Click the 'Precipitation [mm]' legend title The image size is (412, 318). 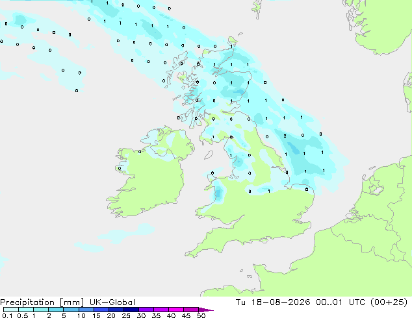click(x=42, y=302)
